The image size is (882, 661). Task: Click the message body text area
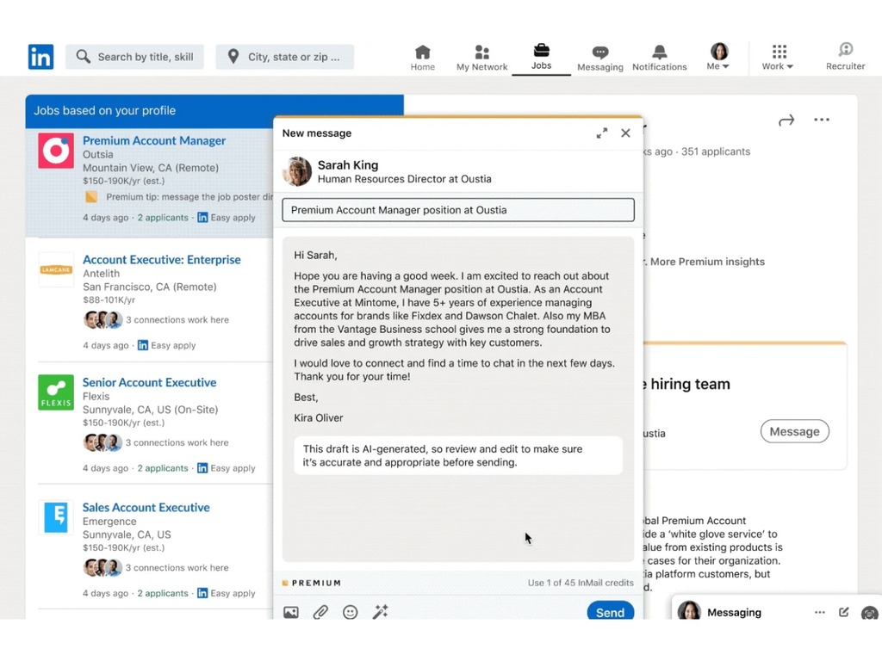point(458,398)
